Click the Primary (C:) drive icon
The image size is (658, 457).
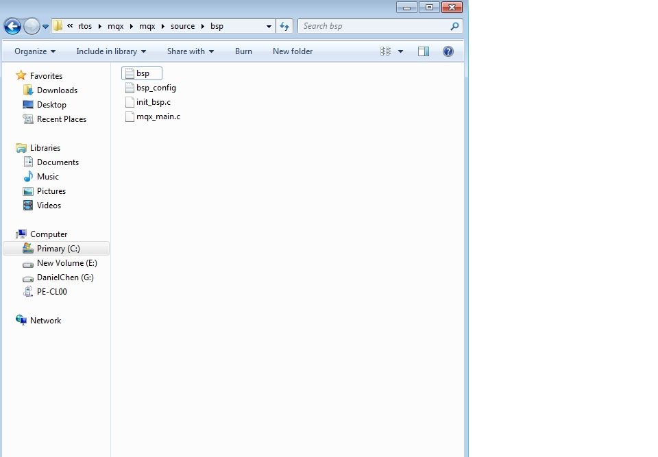(x=27, y=248)
